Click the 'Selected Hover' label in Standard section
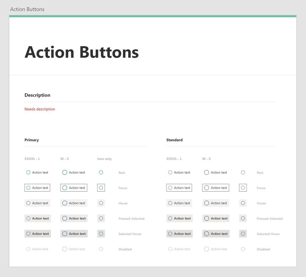The width and height of the screenshot is (306, 277). [x=268, y=234]
